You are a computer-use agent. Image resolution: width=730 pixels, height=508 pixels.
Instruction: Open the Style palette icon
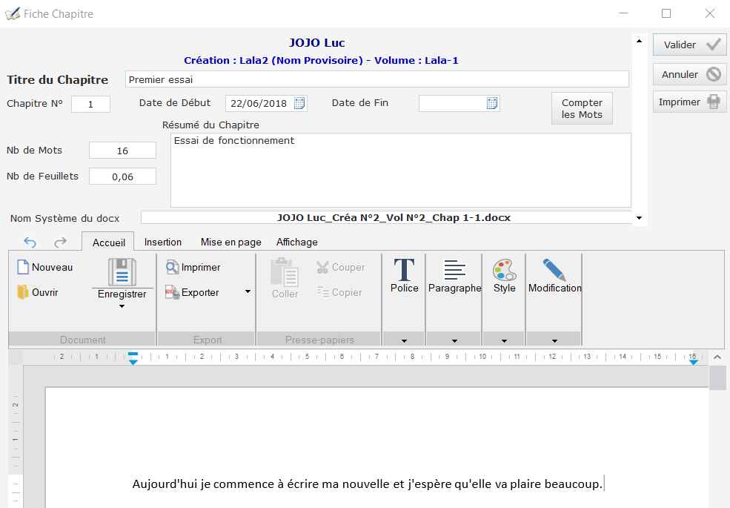pos(504,270)
